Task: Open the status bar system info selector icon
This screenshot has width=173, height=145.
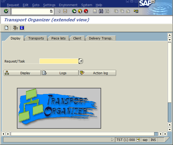Action: (x=138, y=140)
